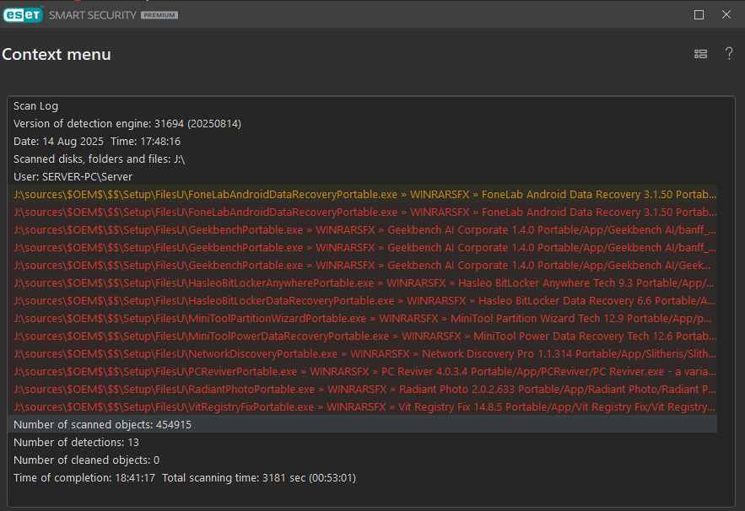Maximize the ESET Smart Security window
The image size is (745, 511).
pyautogui.click(x=699, y=14)
